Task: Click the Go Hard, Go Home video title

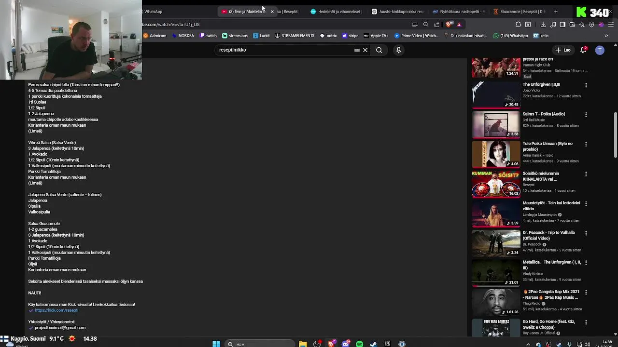Action: pyautogui.click(x=550, y=324)
